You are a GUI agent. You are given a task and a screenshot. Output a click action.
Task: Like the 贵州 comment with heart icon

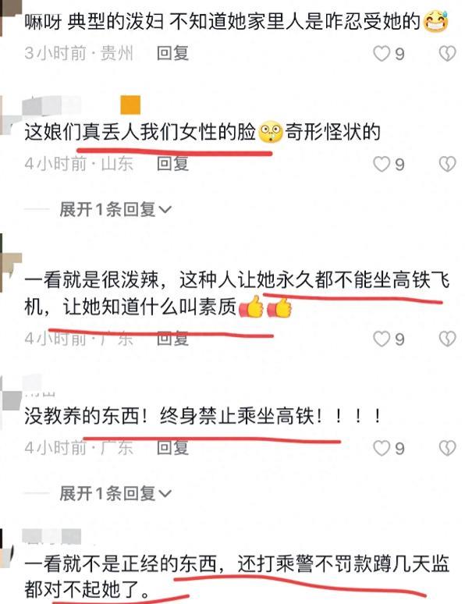382,54
